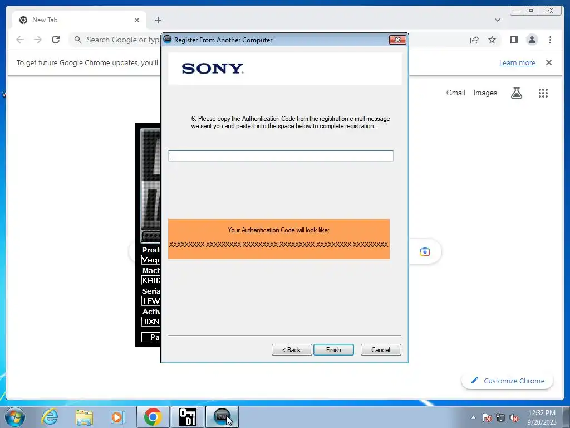Open the network status tray icon
This screenshot has height=428, width=570.
(500, 417)
